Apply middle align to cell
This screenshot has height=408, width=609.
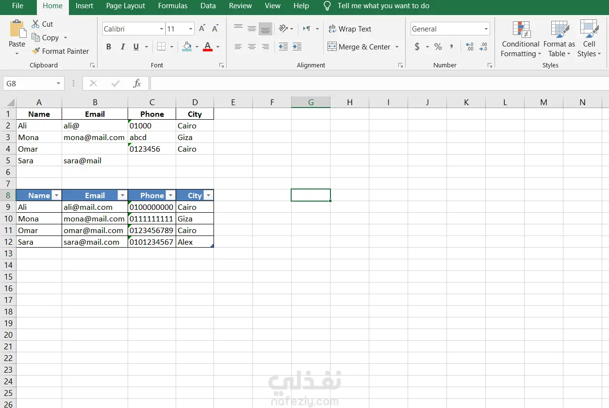tap(251, 29)
